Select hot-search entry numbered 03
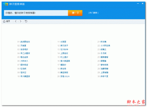 [24, 50]
